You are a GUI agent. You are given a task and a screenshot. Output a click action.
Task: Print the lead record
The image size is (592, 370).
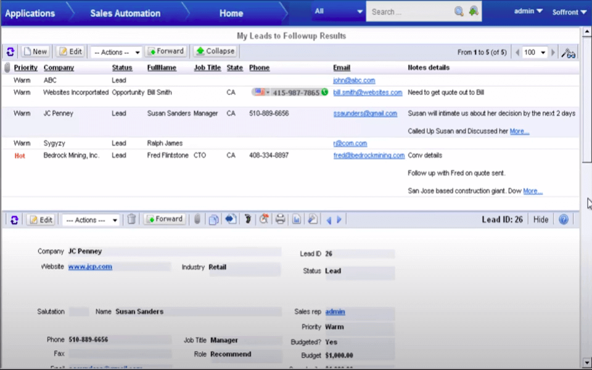tap(280, 219)
